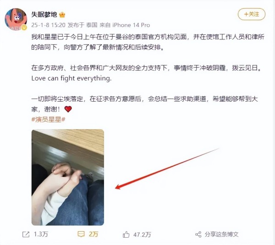Click the 来自 iPhone 14 Pro source text
The width and height of the screenshot is (275, 245).
[x=125, y=25]
